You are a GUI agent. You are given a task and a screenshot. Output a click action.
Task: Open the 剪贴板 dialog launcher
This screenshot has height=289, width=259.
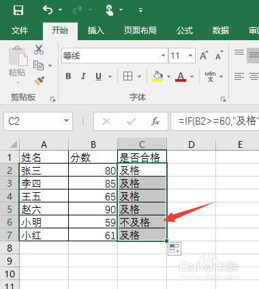[52, 99]
